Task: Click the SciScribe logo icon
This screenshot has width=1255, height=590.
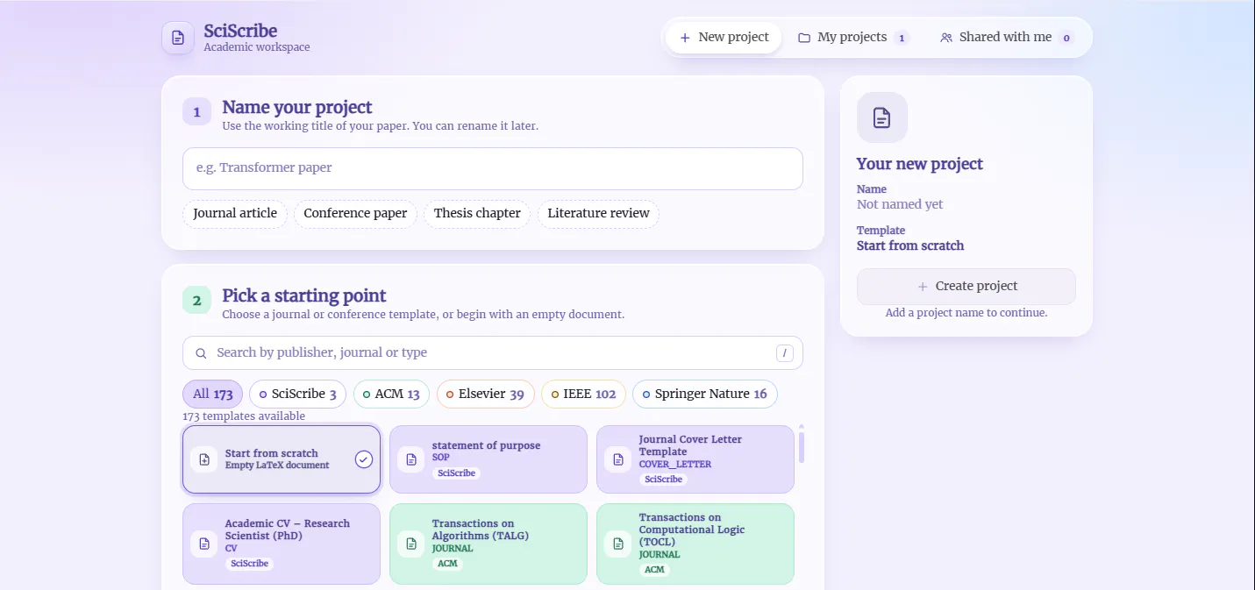Action: 178,38
